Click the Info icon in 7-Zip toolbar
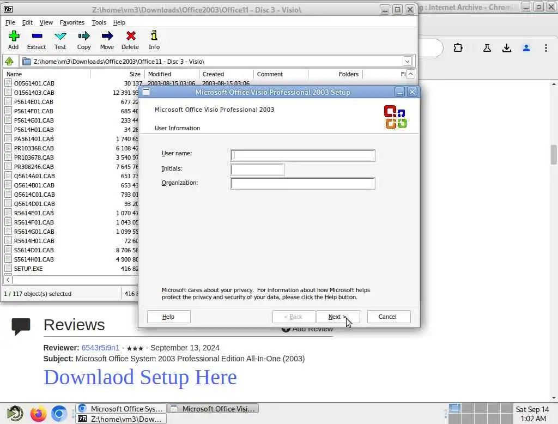Viewport: 558px width, 424px height. (x=154, y=35)
